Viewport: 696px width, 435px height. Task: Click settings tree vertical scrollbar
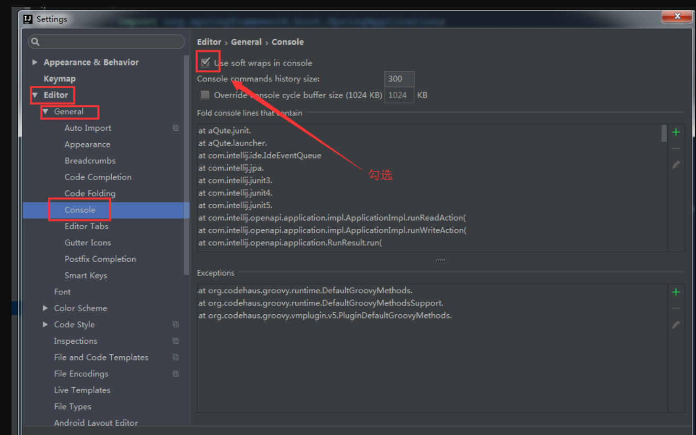click(186, 165)
